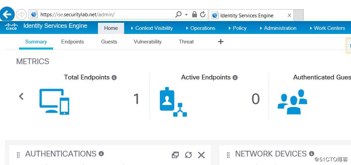
Task: Click the Authenticated Guests label
Action: pos(322,77)
